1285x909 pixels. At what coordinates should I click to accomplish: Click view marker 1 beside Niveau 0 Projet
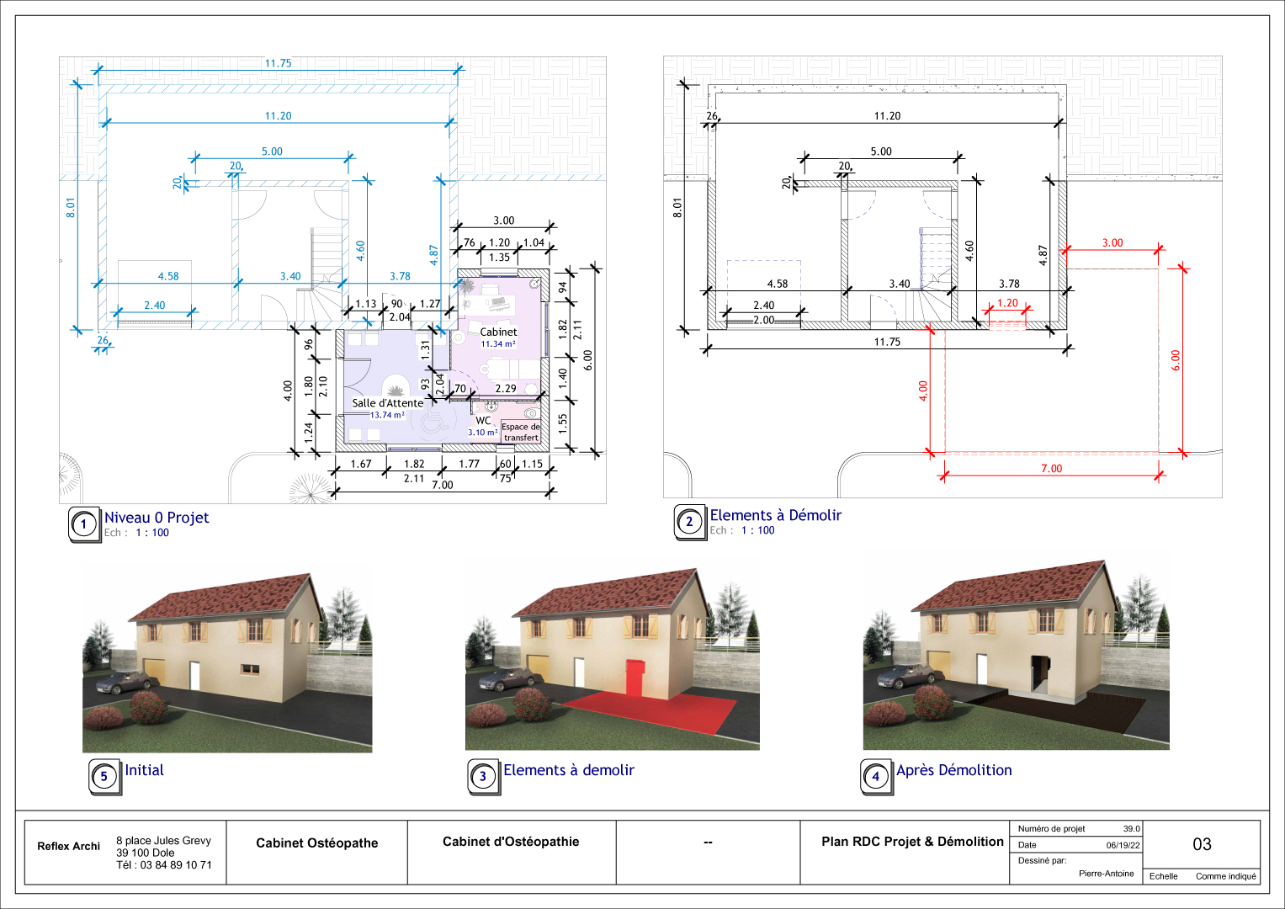coord(83,525)
